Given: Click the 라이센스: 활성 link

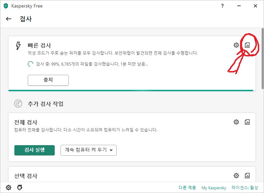Looking at the screenshot, I should [245, 188].
